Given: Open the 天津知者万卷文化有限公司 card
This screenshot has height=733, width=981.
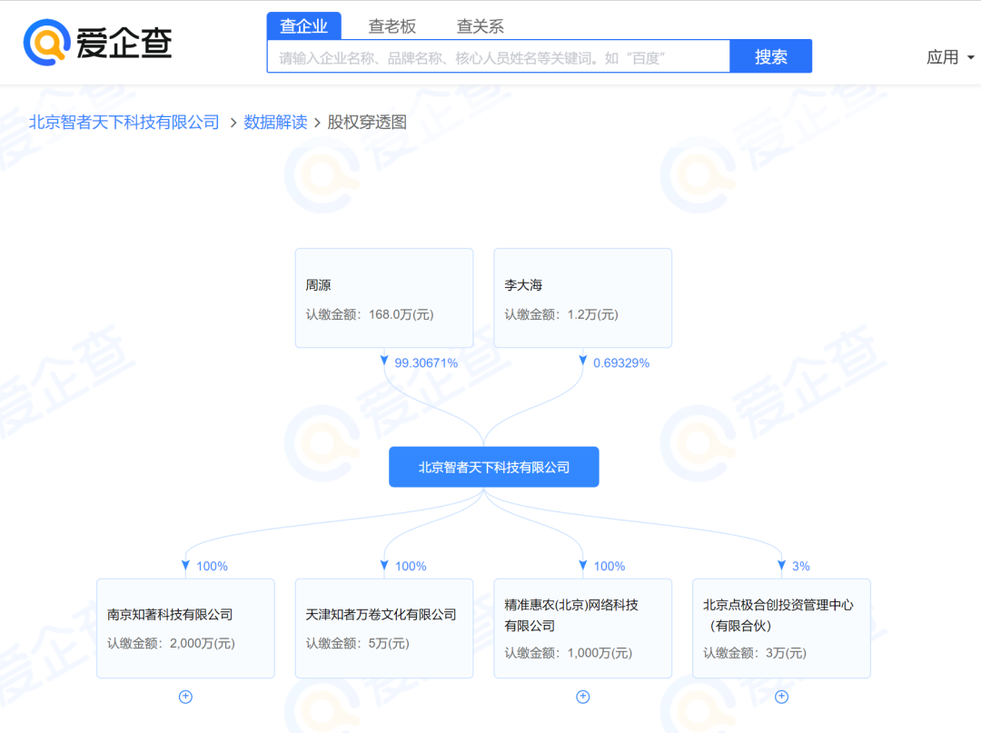Looking at the screenshot, I should (383, 628).
